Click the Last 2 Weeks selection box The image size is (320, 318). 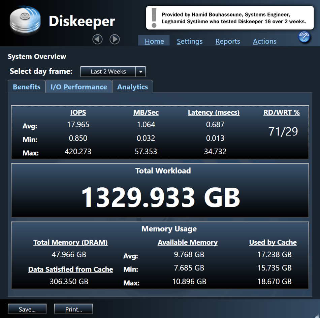click(108, 71)
